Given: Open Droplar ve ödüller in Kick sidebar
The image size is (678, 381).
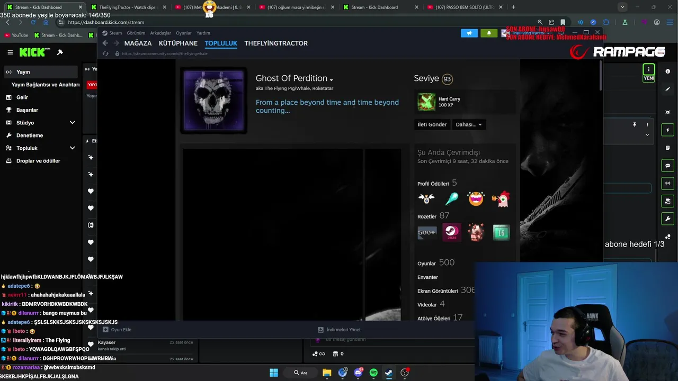Looking at the screenshot, I should (x=38, y=161).
